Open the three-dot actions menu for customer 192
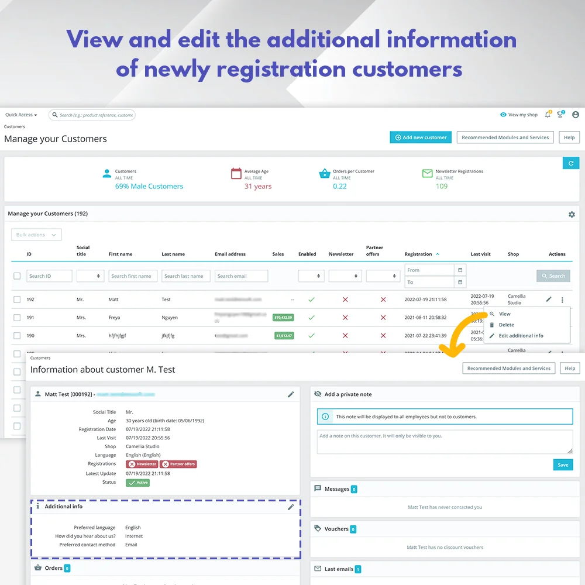 [x=562, y=299]
